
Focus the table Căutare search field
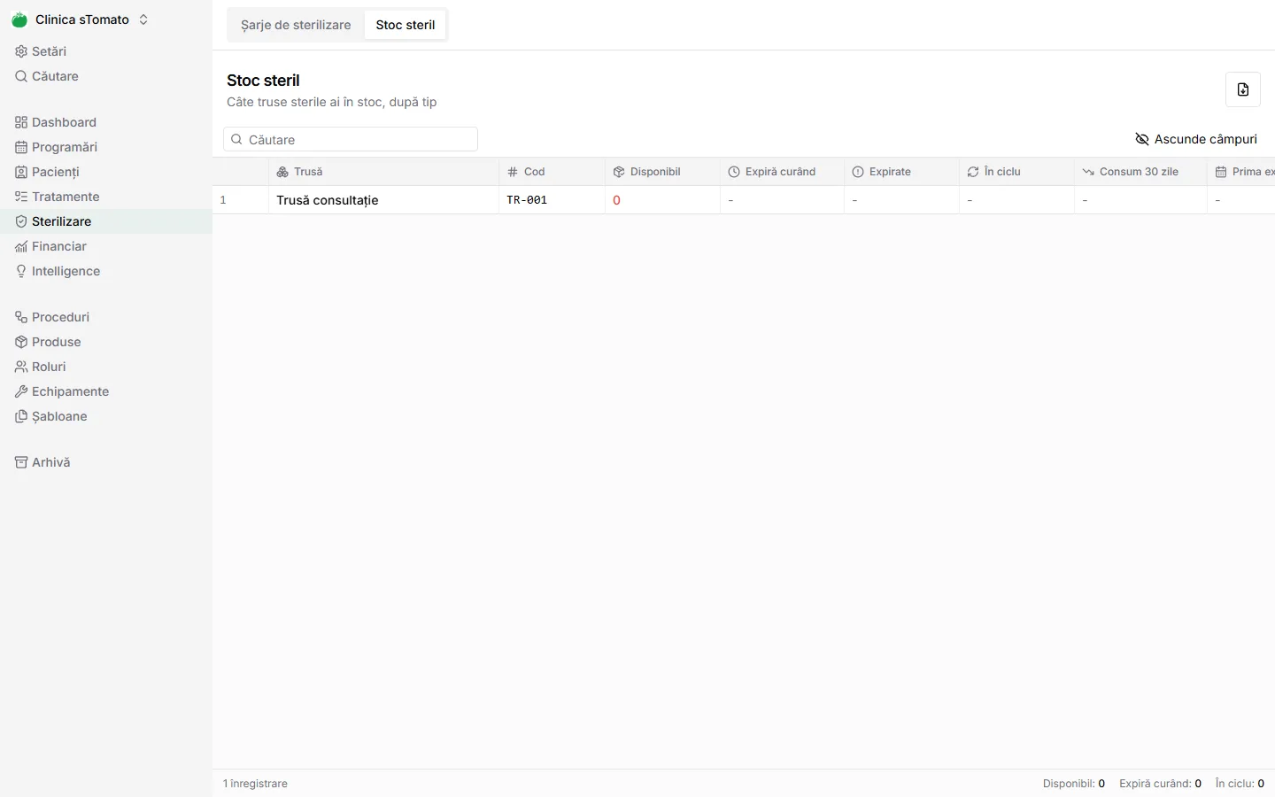click(351, 139)
